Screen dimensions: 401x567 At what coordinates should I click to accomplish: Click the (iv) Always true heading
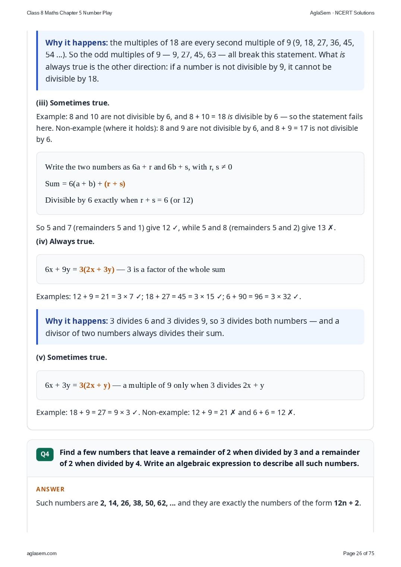pyautogui.click(x=65, y=241)
